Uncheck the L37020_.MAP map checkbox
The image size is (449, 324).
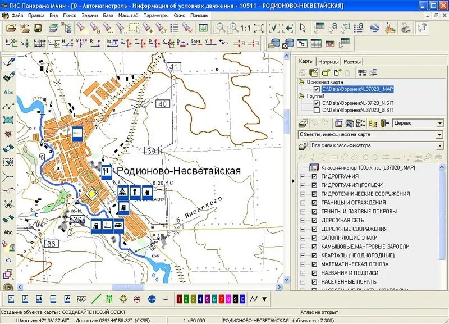317,89
